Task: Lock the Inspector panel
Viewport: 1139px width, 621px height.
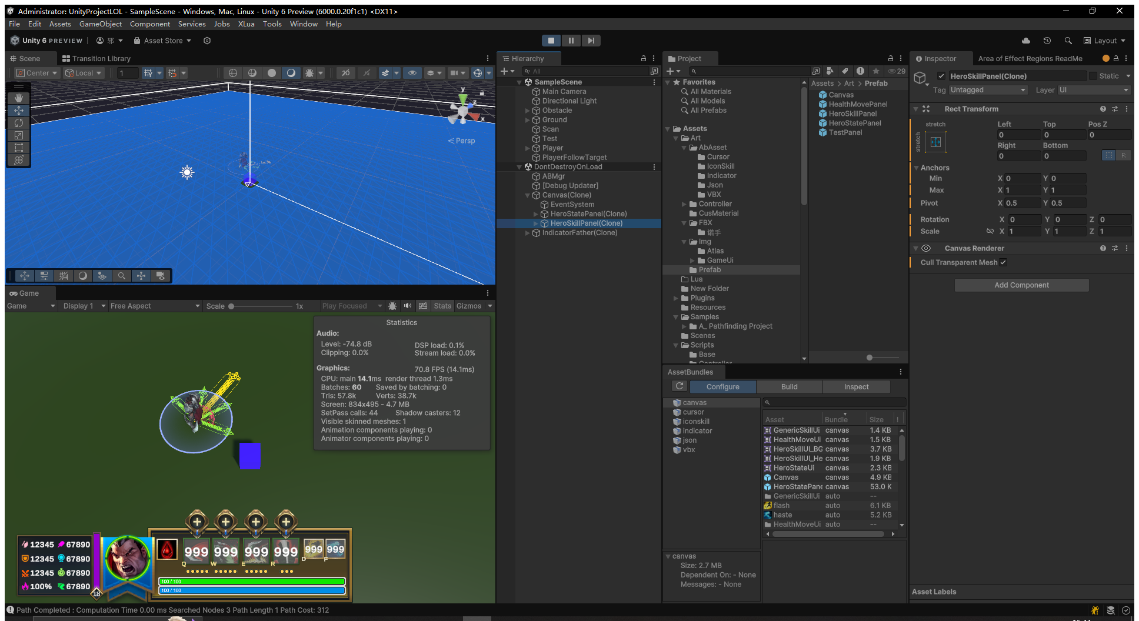Action: click(x=1115, y=58)
